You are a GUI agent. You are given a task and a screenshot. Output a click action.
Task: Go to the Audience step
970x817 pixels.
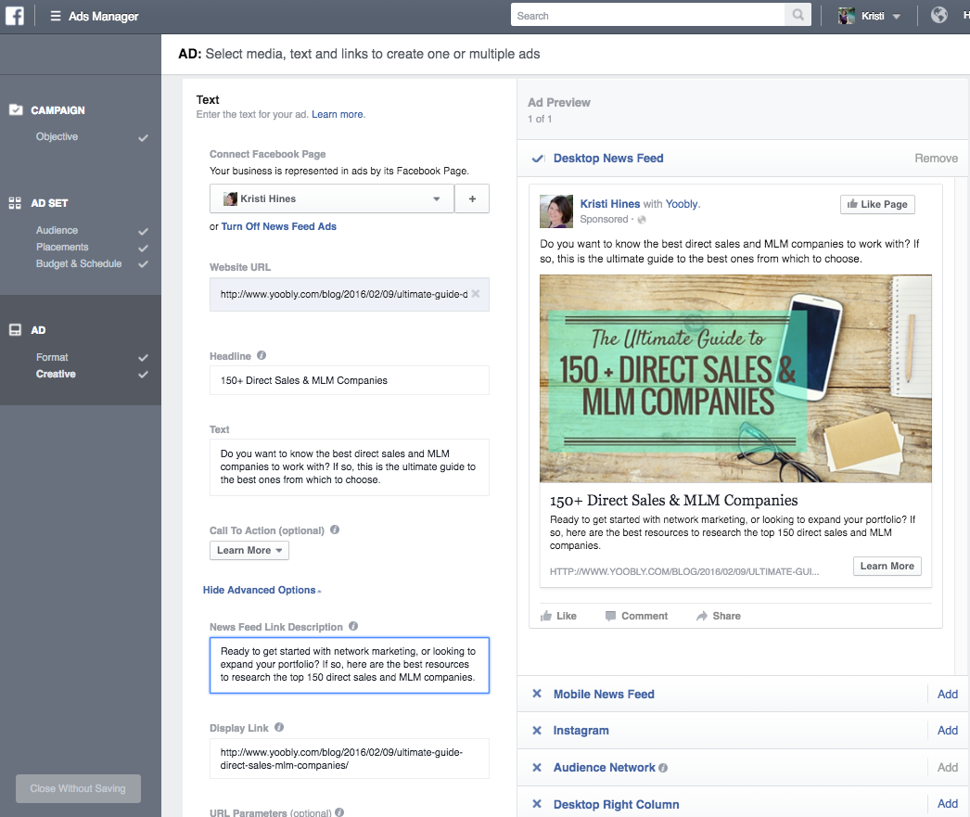[x=57, y=230]
